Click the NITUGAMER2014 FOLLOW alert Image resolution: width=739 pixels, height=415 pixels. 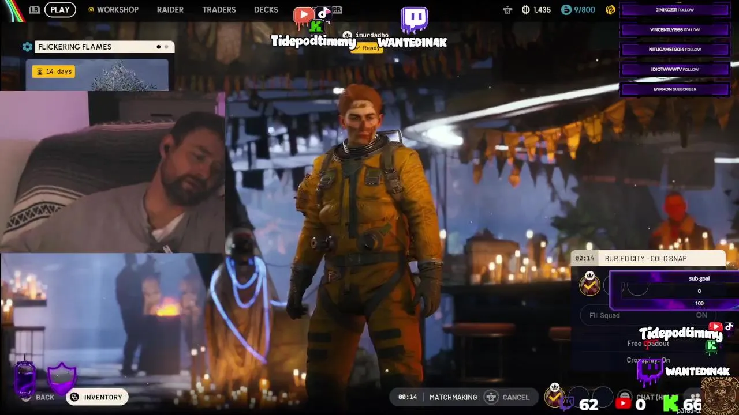pyautogui.click(x=674, y=50)
